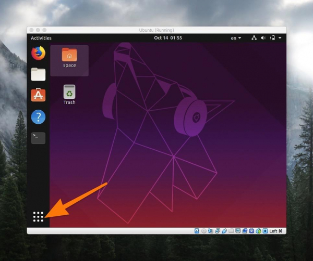Click the VirtualBox hard disk activity icon
Screen dimensions: 313x261
pos(197,231)
